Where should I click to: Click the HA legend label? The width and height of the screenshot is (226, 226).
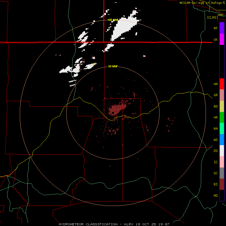[x=215, y=84]
